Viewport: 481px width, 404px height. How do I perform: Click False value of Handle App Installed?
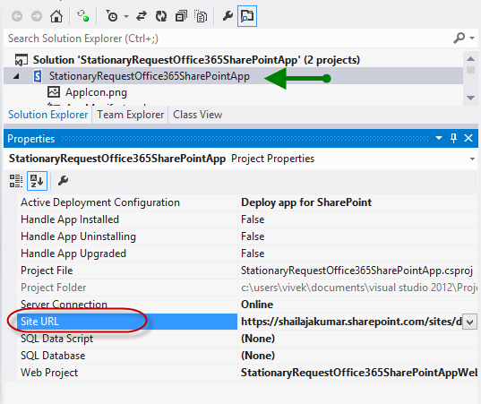(253, 219)
